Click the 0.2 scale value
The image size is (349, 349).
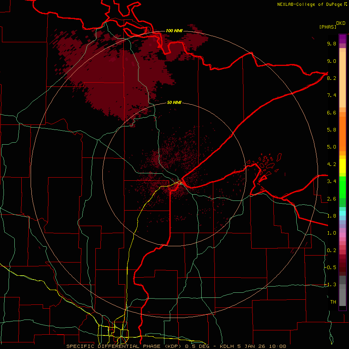point(332,251)
